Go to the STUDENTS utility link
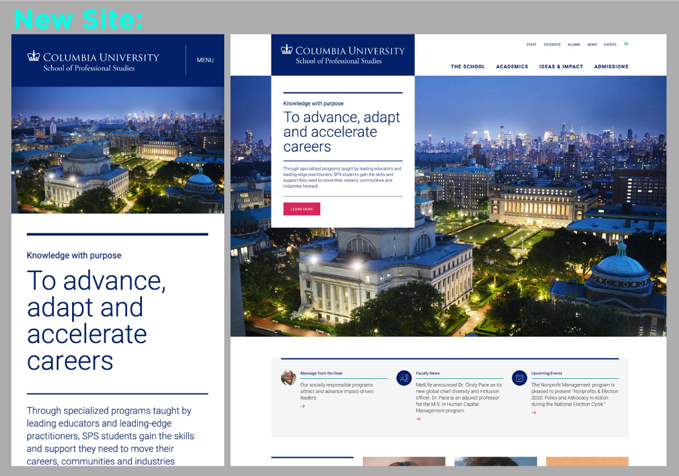This screenshot has height=476, width=679. 552,45
